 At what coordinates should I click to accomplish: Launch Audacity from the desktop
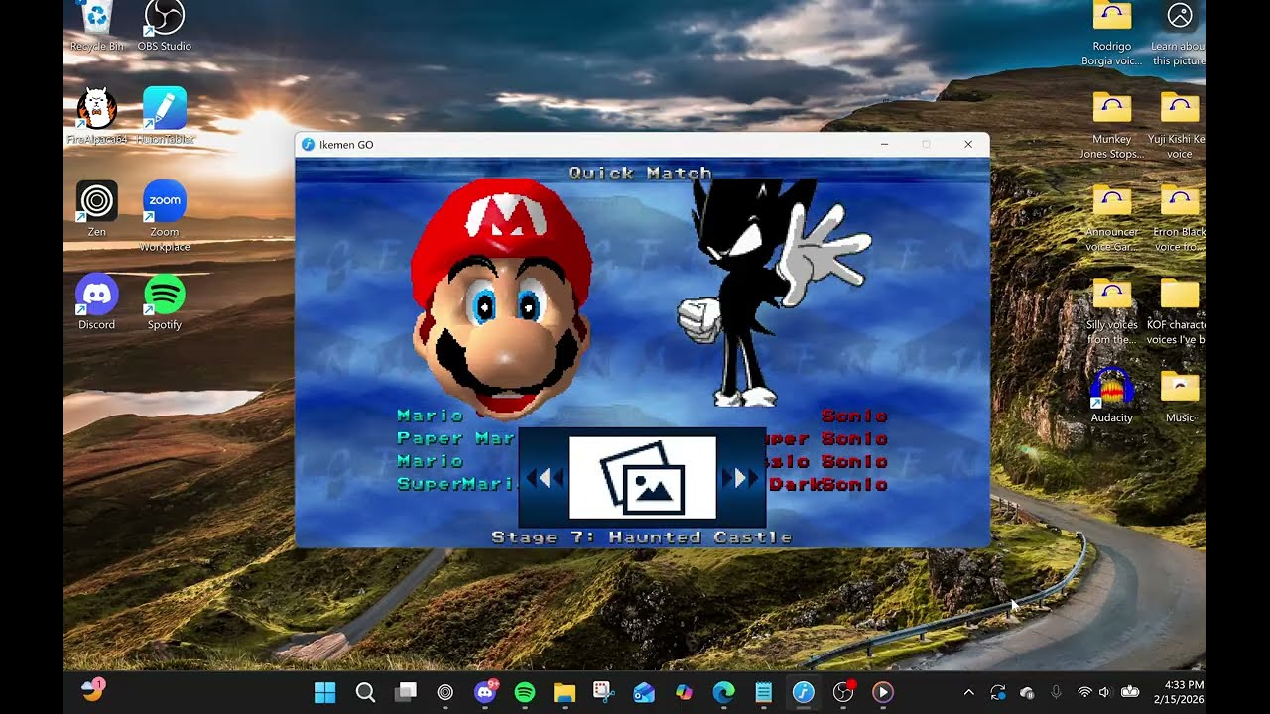[1112, 396]
